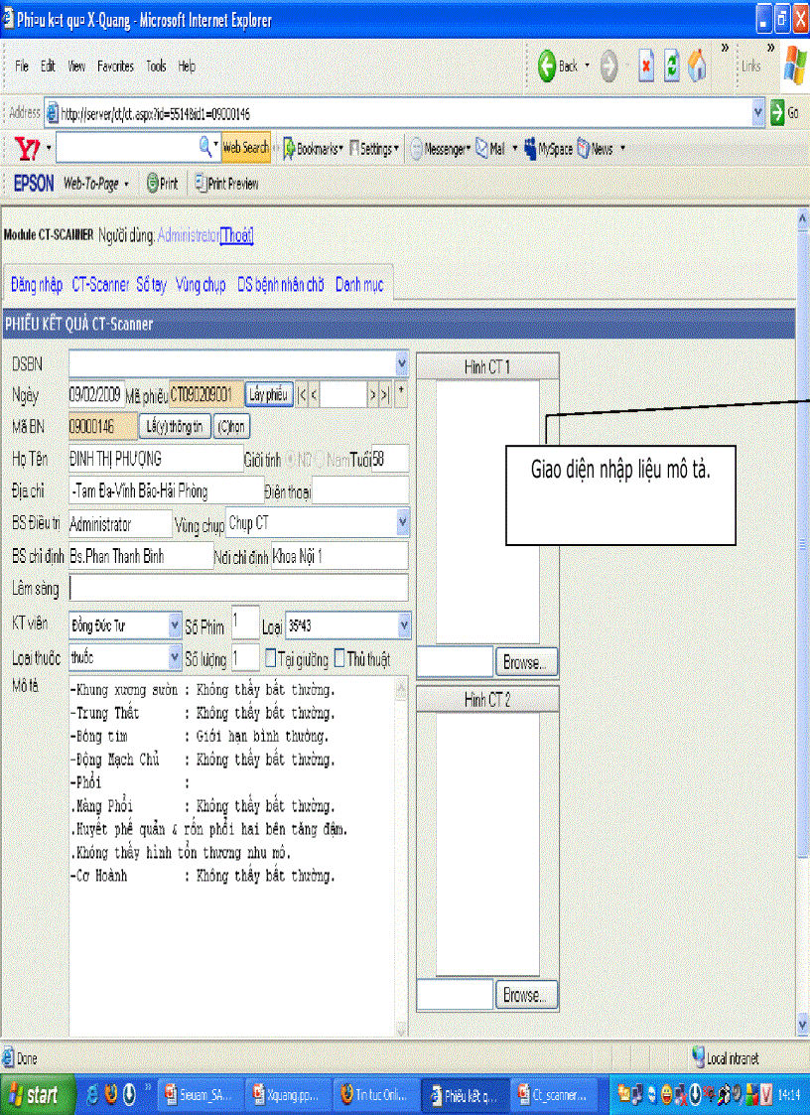Select the Nữ gender radio button

(293, 459)
